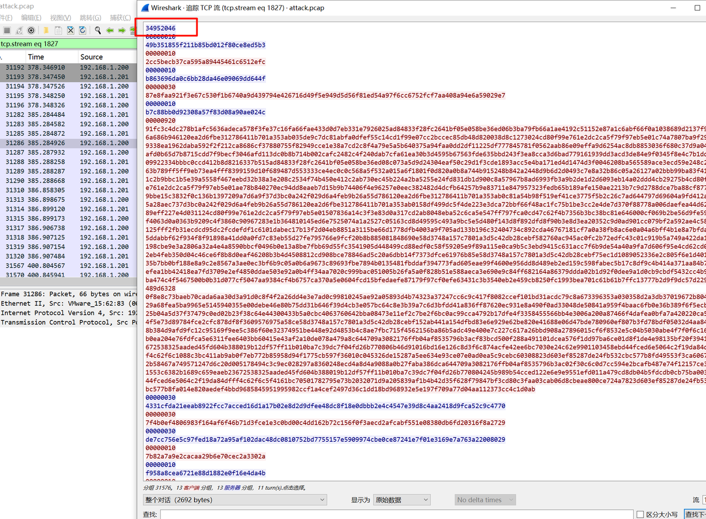Click the restart capture icon
The width and height of the screenshot is (706, 519).
point(19,30)
